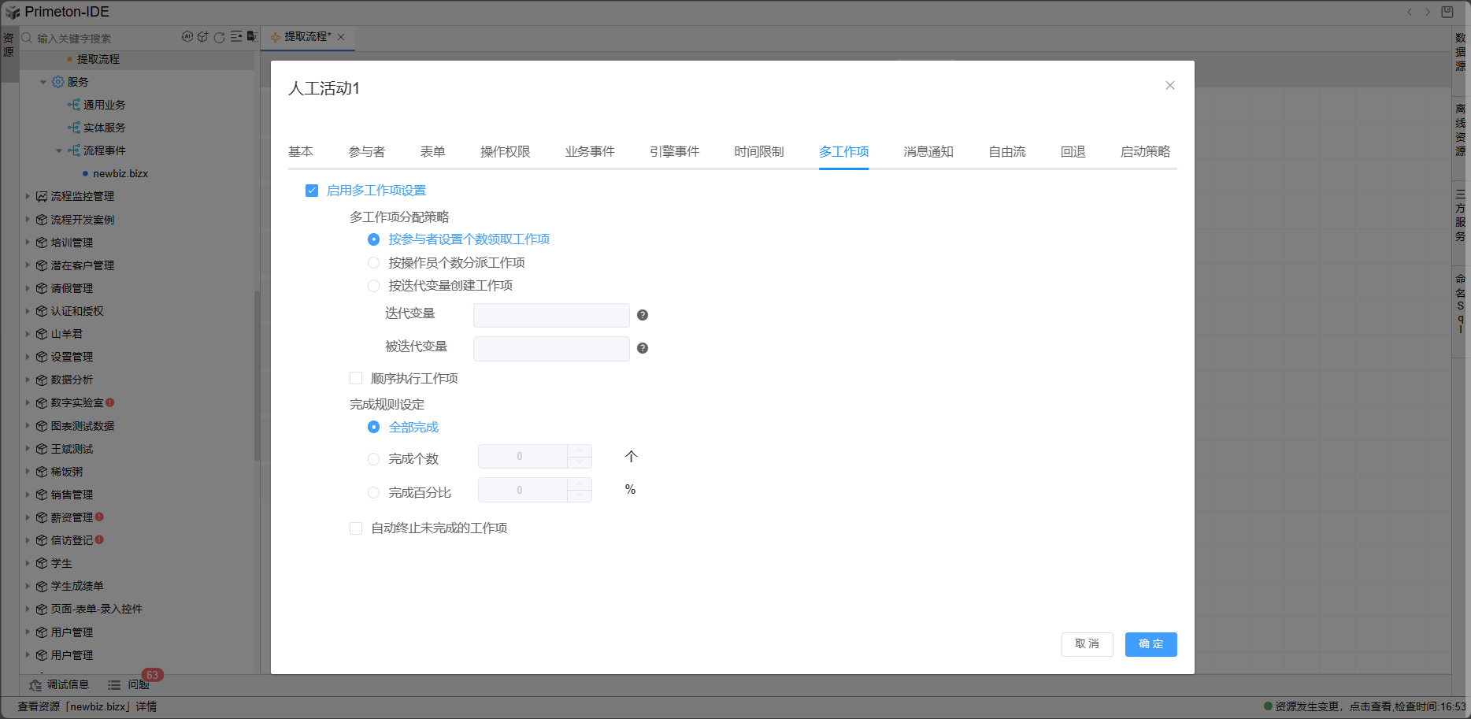Screen dimensions: 1471x719
Task: Click the collapse-all icon in resource toolbar
Action: [236, 37]
